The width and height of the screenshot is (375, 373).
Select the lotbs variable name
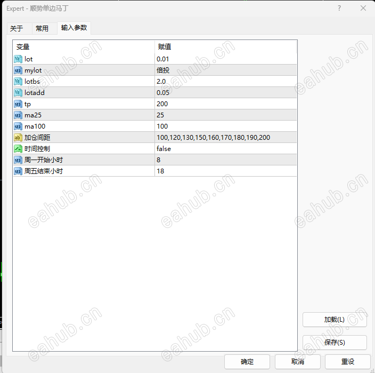coord(32,82)
